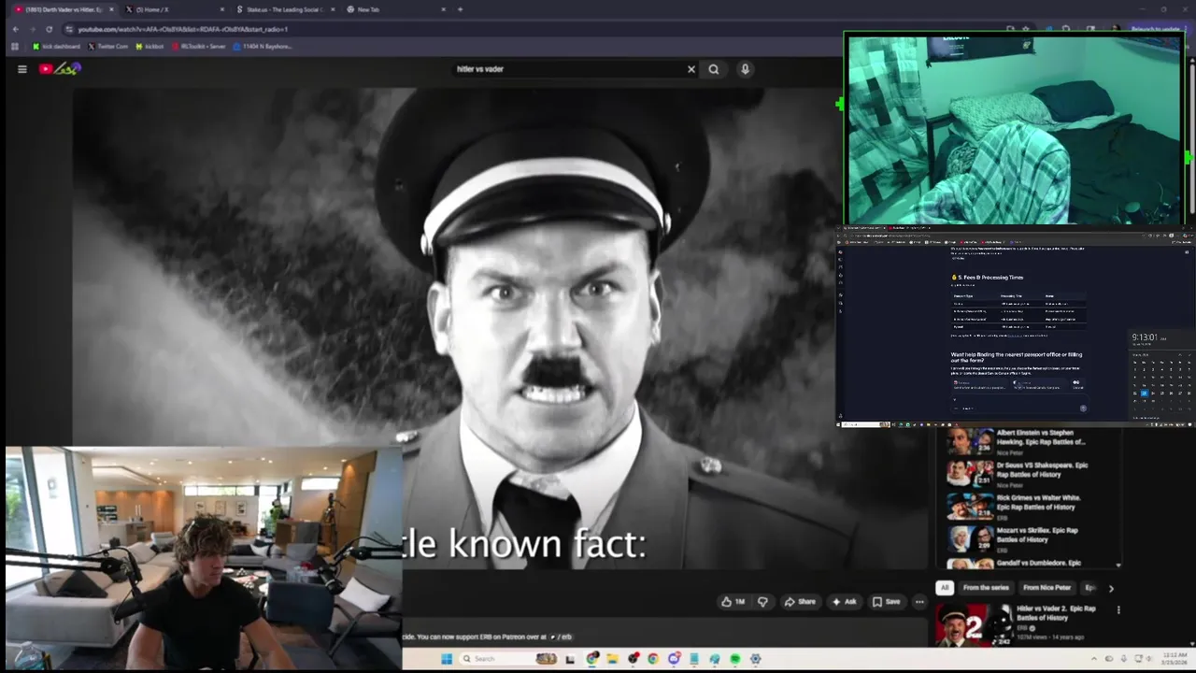Open Spotify from the taskbar
Screen dimensions: 1196x673
(735, 659)
